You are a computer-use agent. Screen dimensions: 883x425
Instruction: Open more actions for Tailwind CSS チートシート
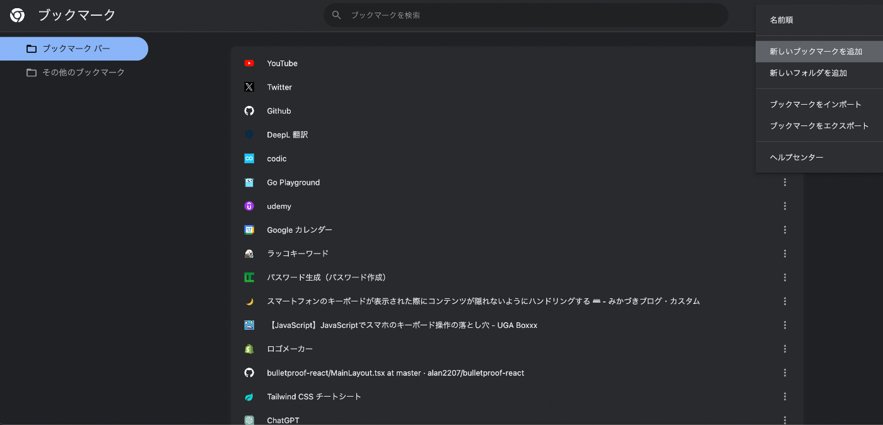tap(785, 397)
